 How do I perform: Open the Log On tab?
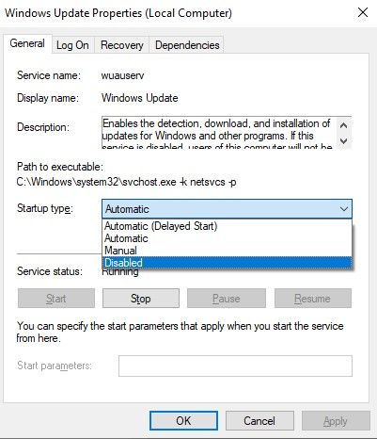pyautogui.click(x=72, y=45)
